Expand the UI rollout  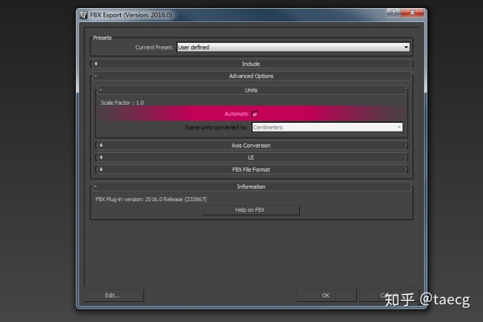(251, 158)
